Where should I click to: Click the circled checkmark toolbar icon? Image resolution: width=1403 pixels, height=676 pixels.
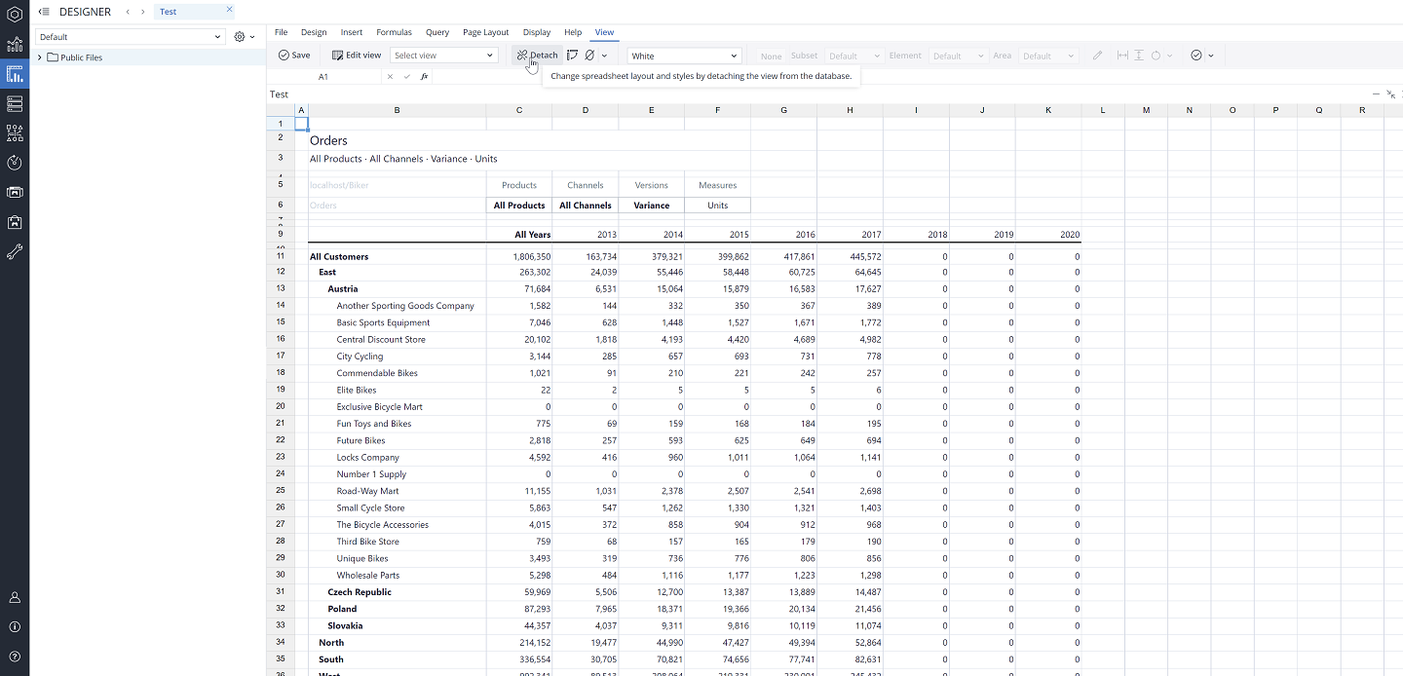pyautogui.click(x=1196, y=56)
